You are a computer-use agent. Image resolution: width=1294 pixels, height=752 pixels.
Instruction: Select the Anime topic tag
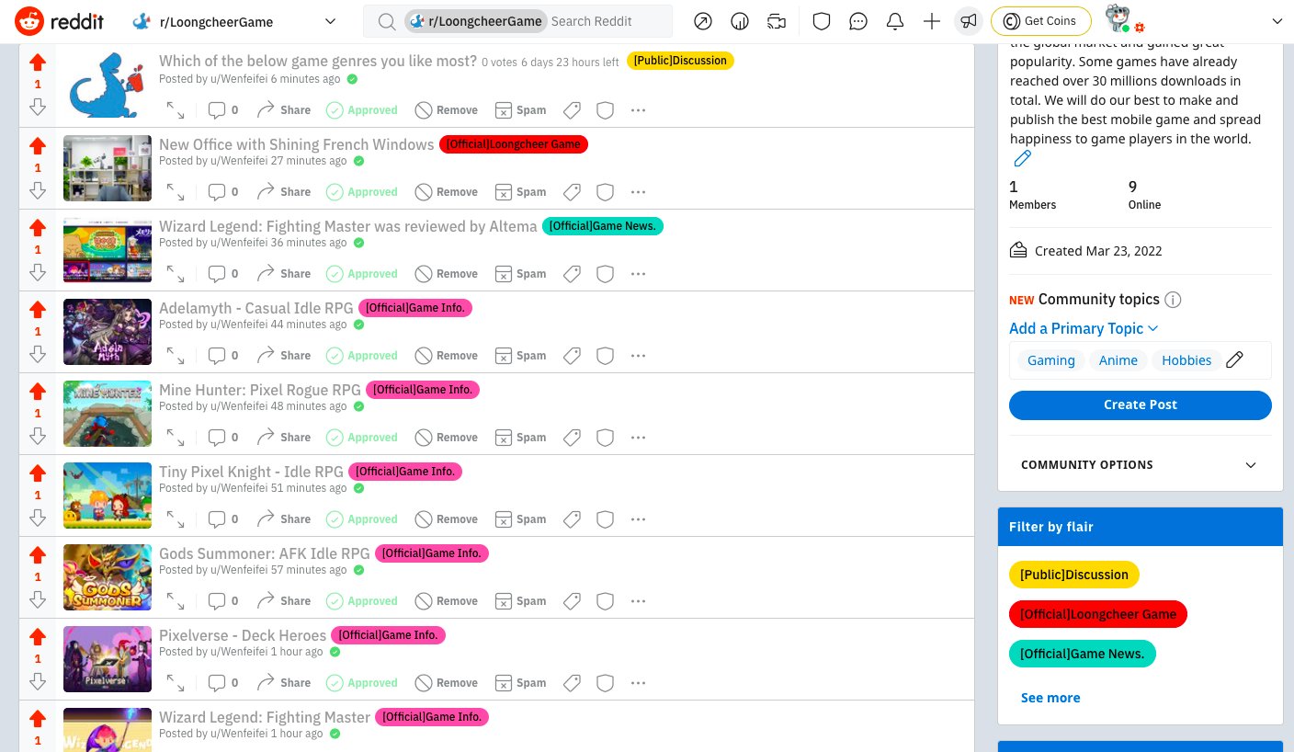coord(1118,360)
